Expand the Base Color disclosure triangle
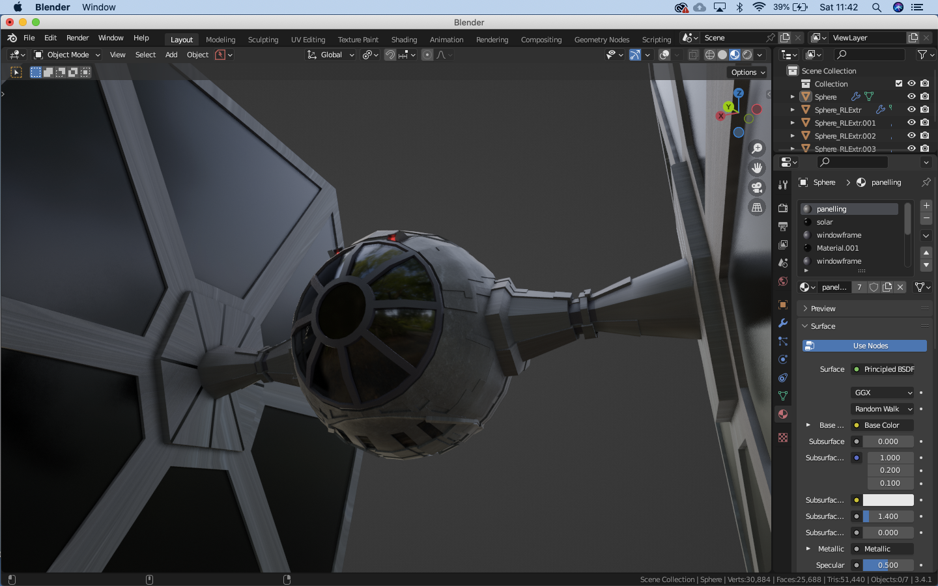938x586 pixels. coord(808,425)
